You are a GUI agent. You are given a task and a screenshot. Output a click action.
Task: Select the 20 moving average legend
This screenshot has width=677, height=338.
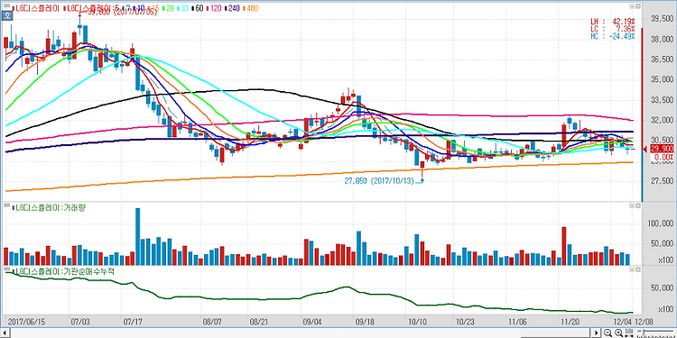pos(168,8)
